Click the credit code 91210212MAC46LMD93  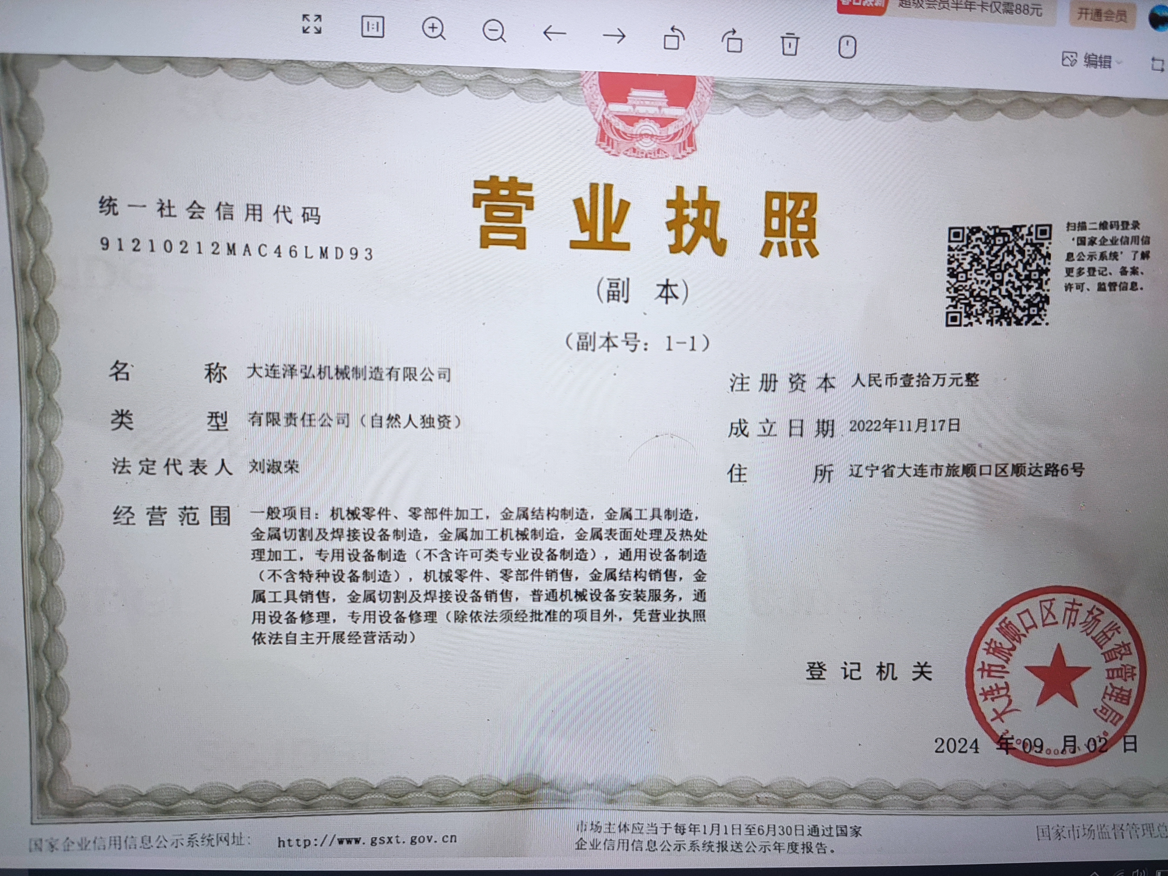click(237, 250)
